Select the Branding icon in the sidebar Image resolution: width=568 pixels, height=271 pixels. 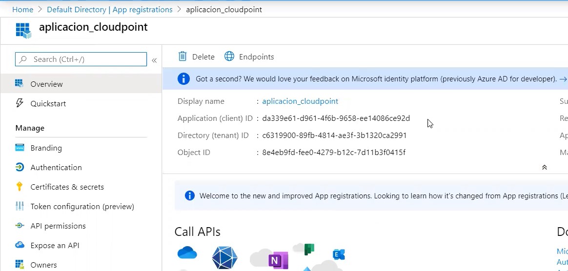coord(20,148)
